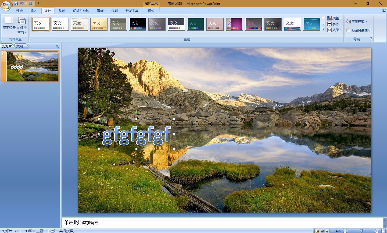Apply the black theme thumbnail

138,24
